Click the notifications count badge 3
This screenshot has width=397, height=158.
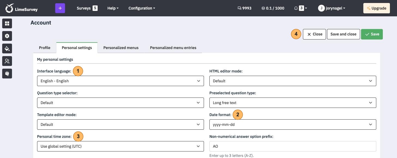pyautogui.click(x=301, y=8)
